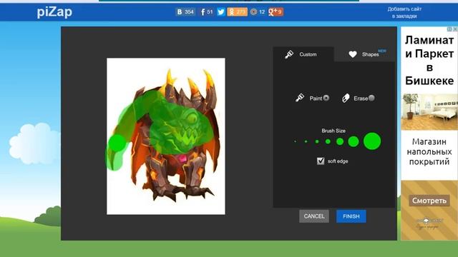Click 'Добавить сайт в закладки' link
Viewport: 458px width, 257px height.
coord(404,13)
